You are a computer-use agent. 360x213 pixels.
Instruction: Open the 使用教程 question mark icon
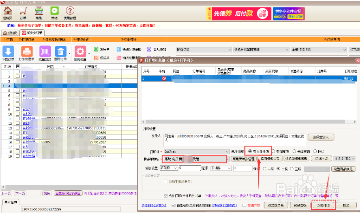tap(70, 11)
